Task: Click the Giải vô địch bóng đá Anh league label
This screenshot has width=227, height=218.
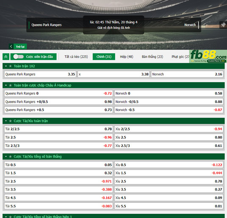Action: point(113,28)
